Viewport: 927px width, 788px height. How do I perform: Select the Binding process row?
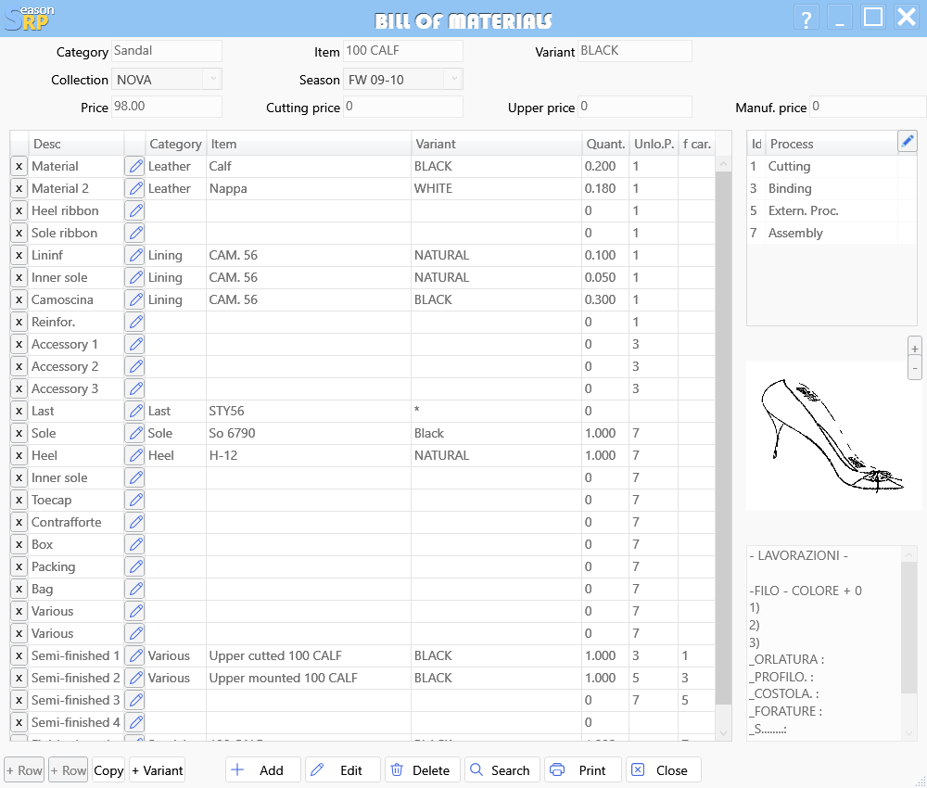click(832, 188)
